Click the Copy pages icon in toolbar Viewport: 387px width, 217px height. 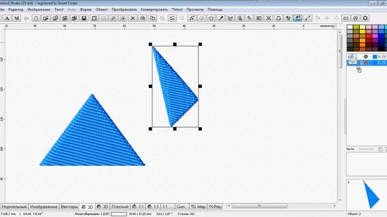pos(153,18)
